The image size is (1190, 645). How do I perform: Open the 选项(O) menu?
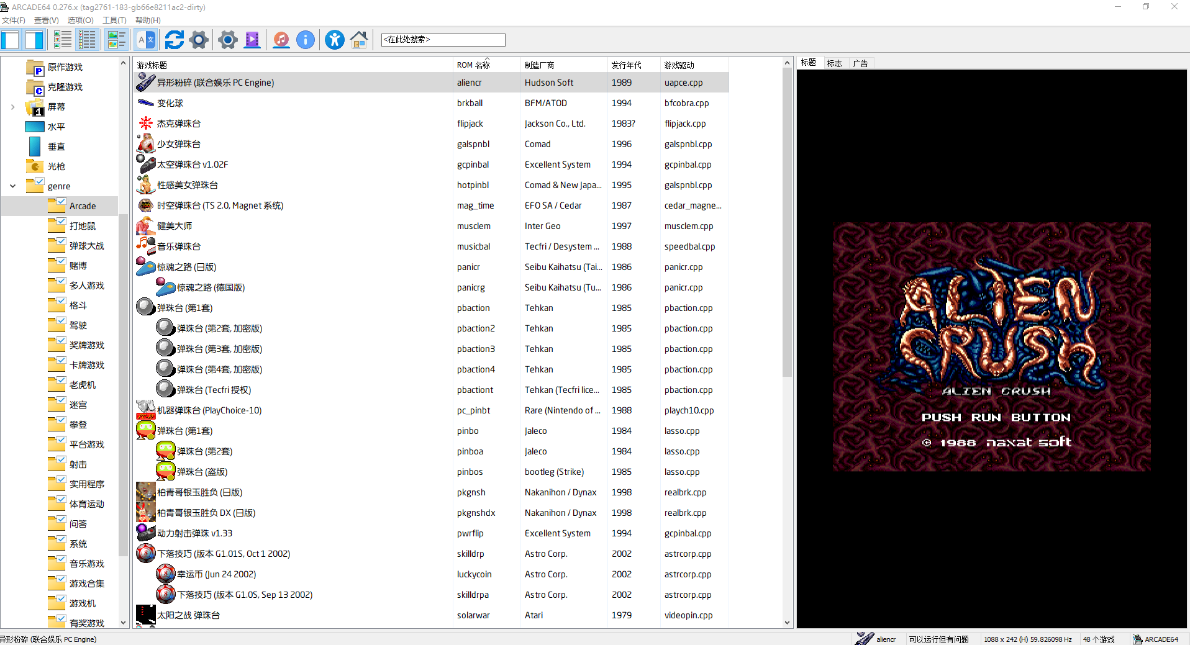80,20
